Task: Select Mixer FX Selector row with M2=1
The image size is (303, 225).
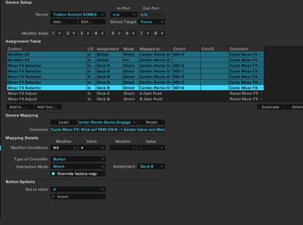Action: (x=135, y=71)
